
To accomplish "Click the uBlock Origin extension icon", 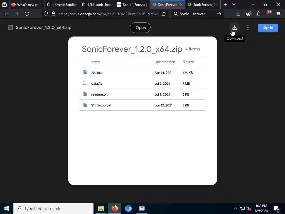I will 269,14.
